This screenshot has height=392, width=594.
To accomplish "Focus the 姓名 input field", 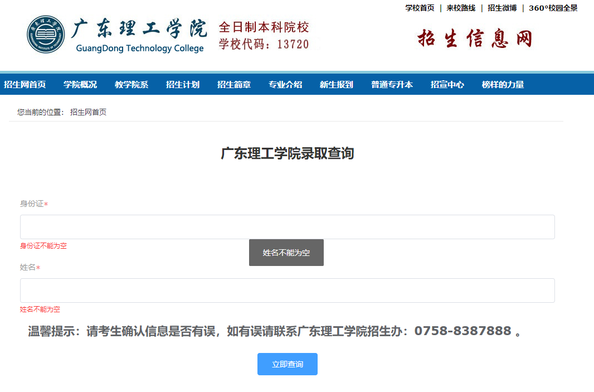I will pos(288,291).
